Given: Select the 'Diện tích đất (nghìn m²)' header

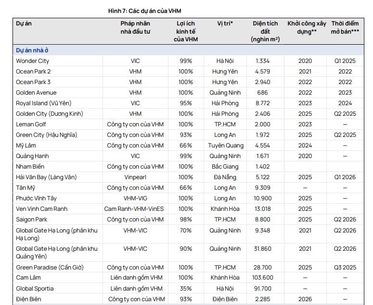Looking at the screenshot, I should (x=265, y=31).
